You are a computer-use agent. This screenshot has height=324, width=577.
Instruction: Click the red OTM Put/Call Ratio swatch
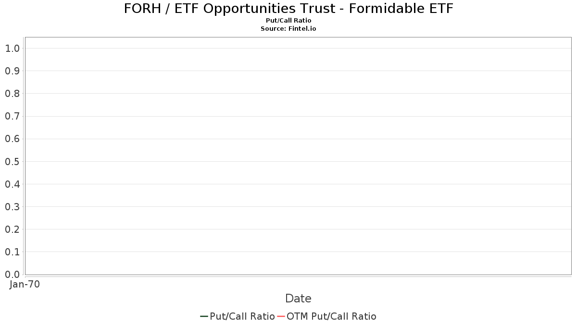click(281, 316)
